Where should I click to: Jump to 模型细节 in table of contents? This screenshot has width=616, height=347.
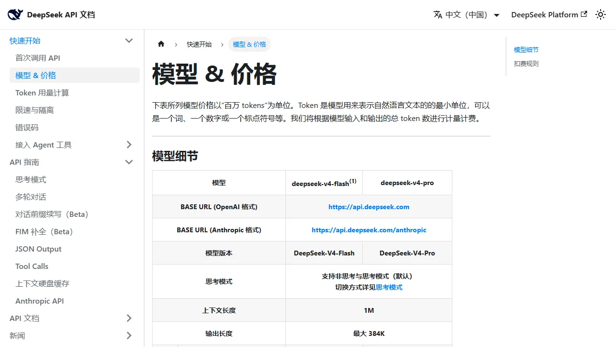click(526, 50)
